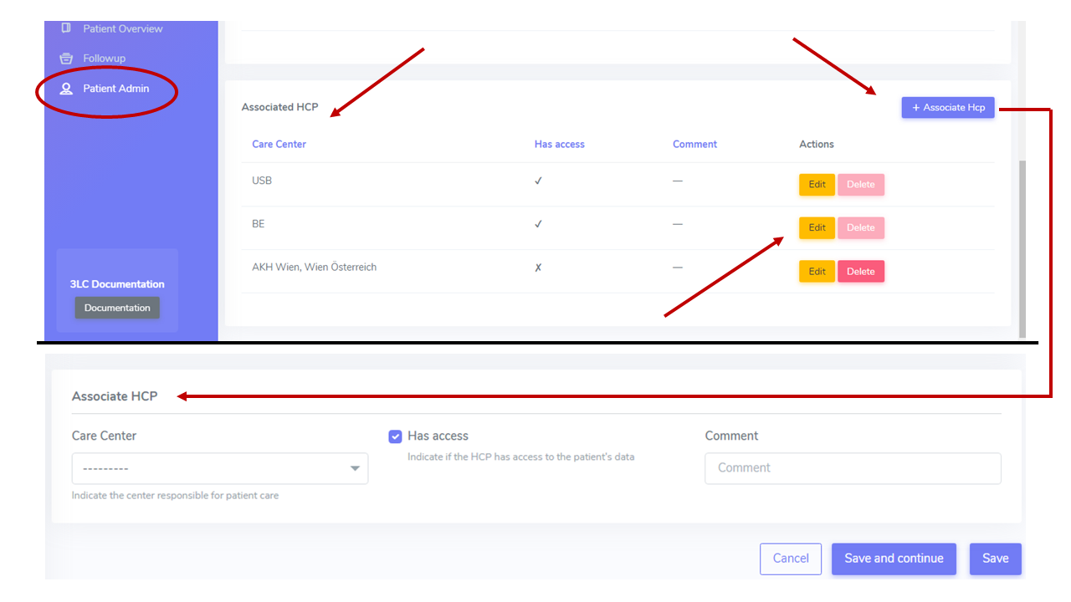Click the Comment input field
1071x602 pixels.
853,468
